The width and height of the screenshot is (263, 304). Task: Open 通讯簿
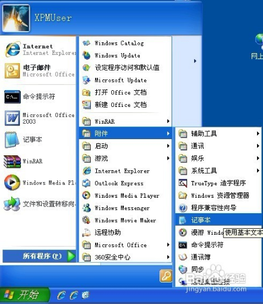[219, 257]
